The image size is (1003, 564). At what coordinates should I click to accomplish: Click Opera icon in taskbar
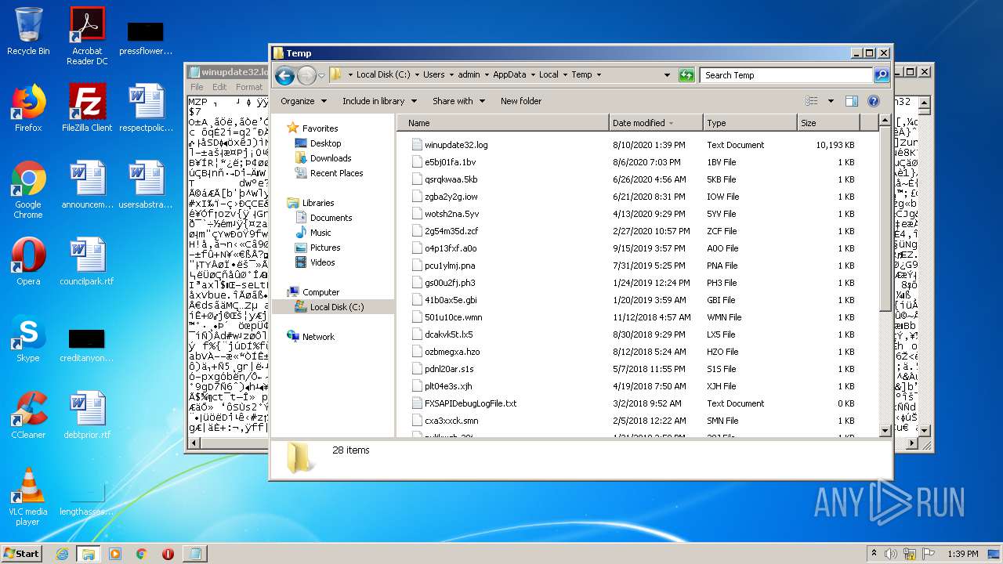pos(168,554)
